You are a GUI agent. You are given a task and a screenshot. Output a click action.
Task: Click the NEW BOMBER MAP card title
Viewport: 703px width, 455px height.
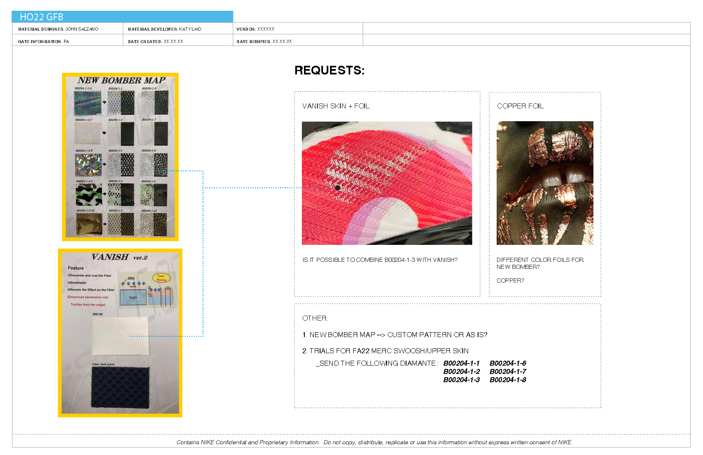click(x=122, y=80)
